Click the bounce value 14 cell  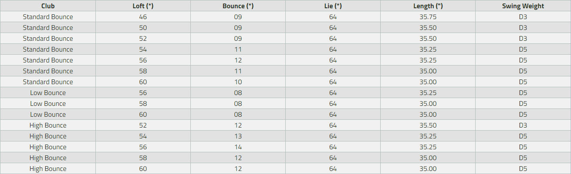click(x=238, y=147)
